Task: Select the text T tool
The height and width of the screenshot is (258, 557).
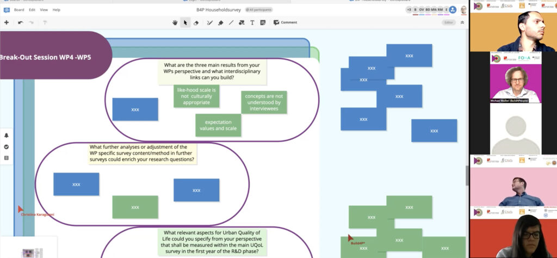Action: [252, 22]
